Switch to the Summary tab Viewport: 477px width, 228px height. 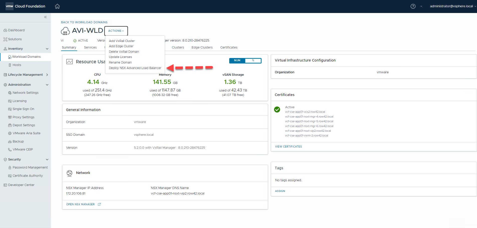click(x=69, y=47)
